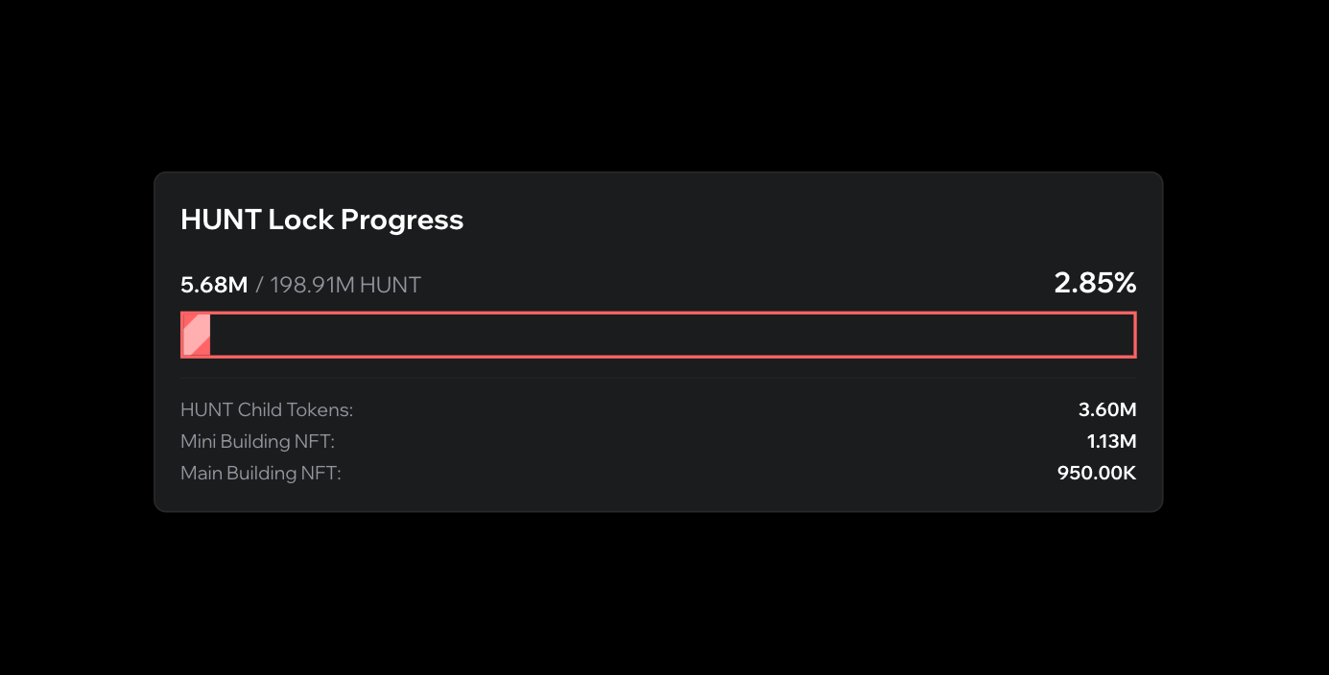Click the 950.00K Main Building value
1329x675 pixels.
click(x=1097, y=474)
